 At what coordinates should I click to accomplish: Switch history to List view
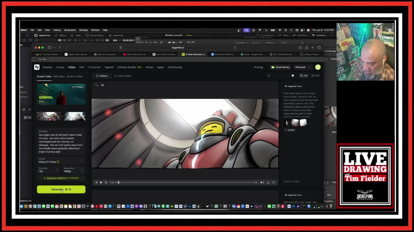coord(303,76)
